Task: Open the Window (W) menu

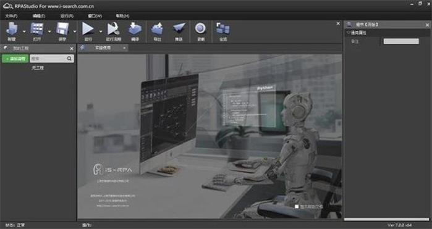Action: [95, 16]
